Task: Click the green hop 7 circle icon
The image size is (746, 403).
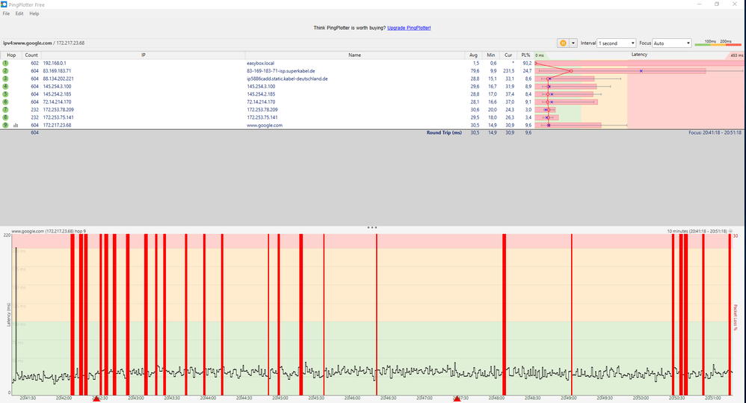Action: click(x=5, y=110)
